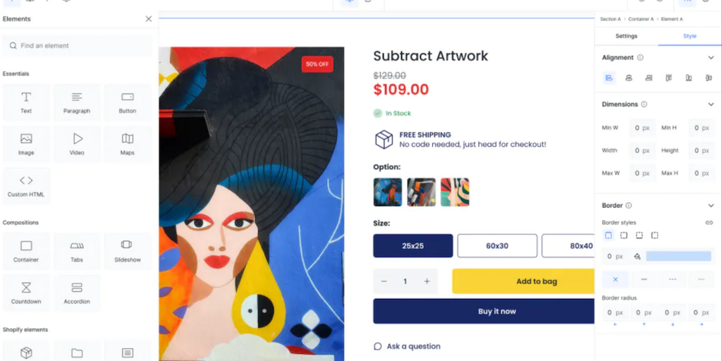Select the 60x30 size option

[x=497, y=246]
